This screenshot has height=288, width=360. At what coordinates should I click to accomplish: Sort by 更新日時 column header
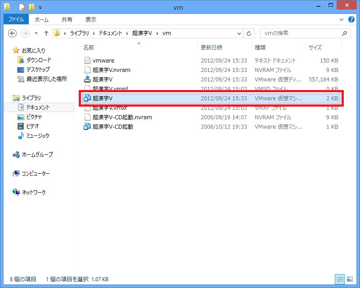211,47
